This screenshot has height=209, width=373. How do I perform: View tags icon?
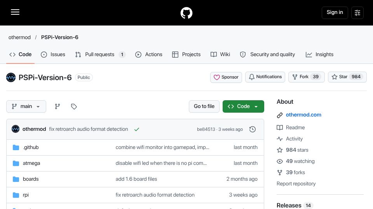coord(74,106)
